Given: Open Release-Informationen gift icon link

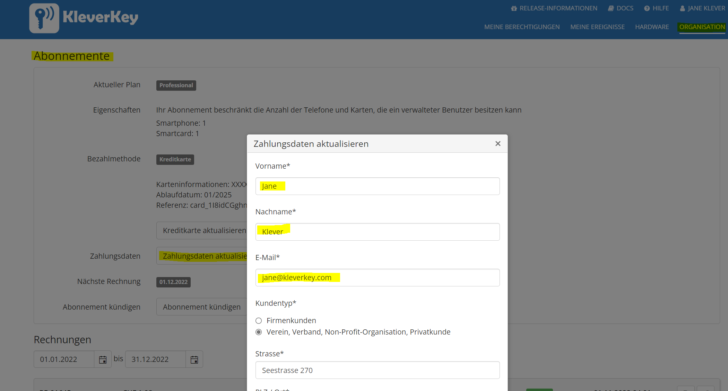Looking at the screenshot, I should tap(514, 8).
